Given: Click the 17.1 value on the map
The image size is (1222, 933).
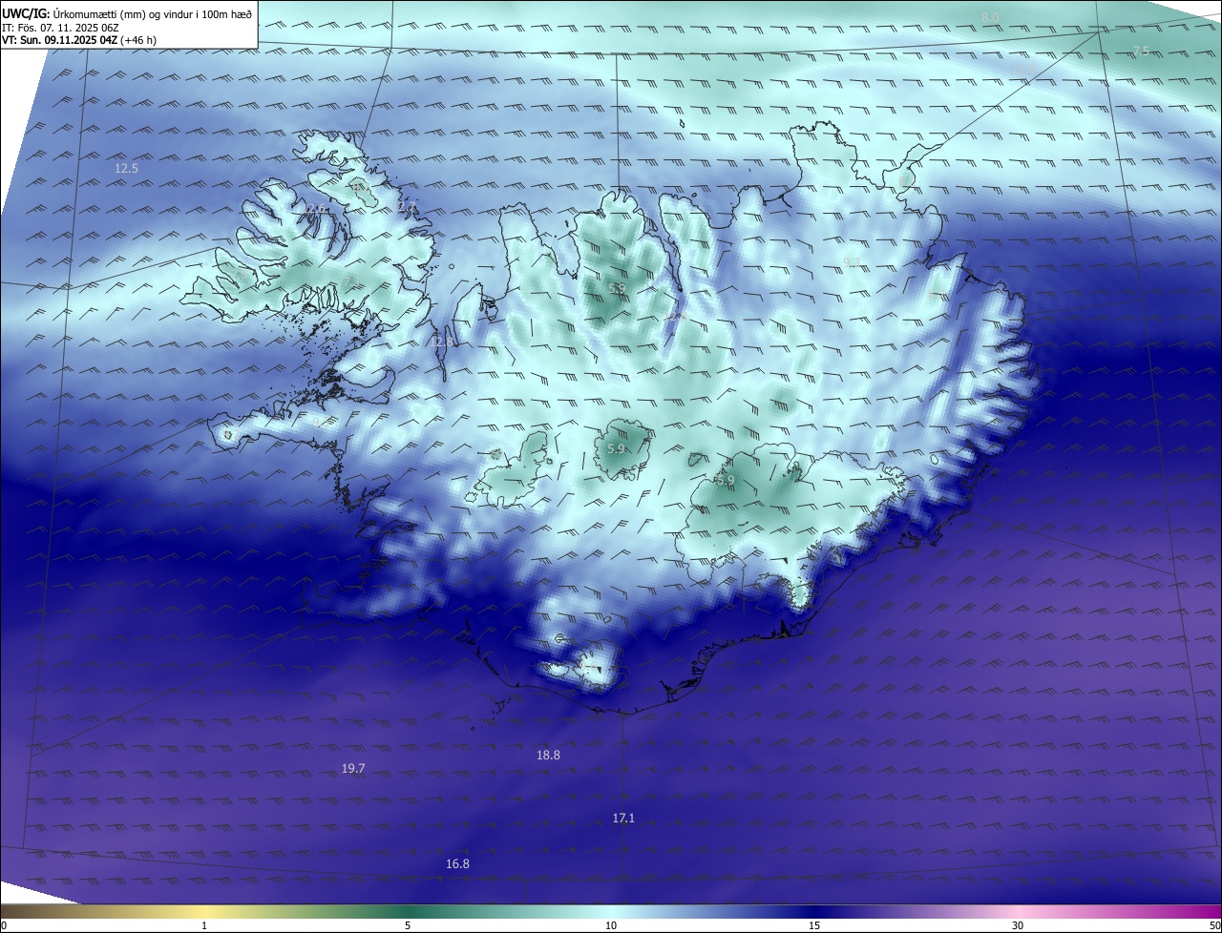Looking at the screenshot, I should [x=623, y=818].
